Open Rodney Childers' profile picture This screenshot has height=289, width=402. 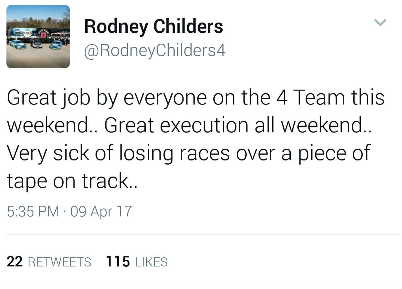coord(38,37)
